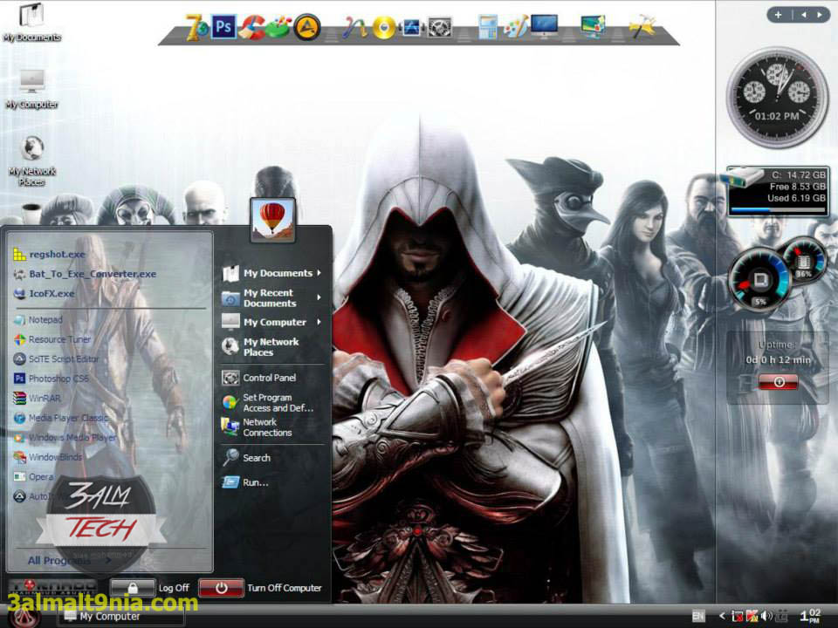Open WindowBlinds from Start menu

click(x=110, y=457)
